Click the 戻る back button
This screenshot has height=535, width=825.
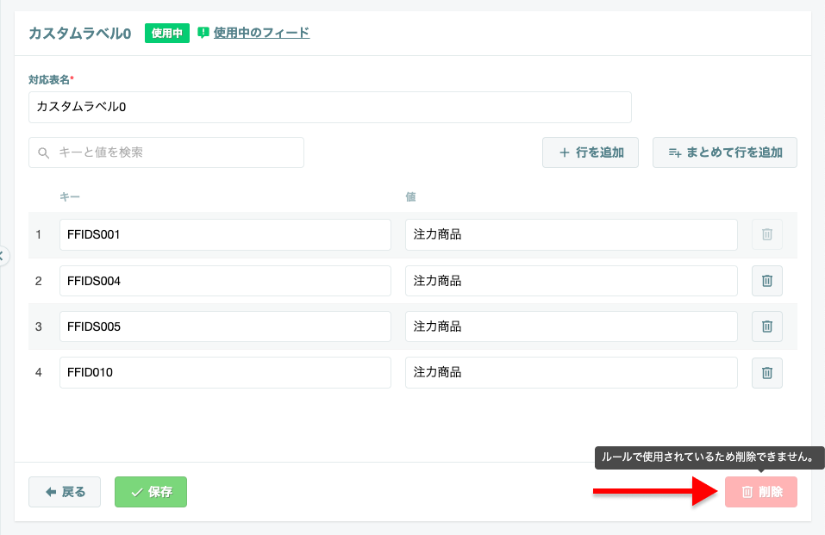tap(65, 492)
